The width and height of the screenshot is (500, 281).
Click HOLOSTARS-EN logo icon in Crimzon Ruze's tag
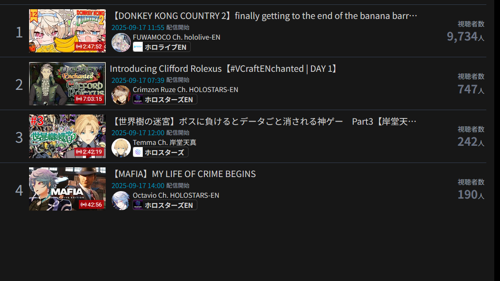click(138, 100)
